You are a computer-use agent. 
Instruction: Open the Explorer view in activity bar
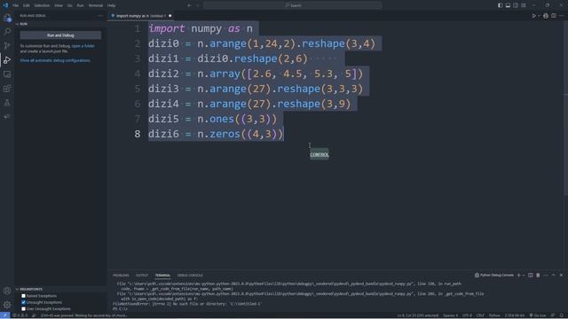7,18
